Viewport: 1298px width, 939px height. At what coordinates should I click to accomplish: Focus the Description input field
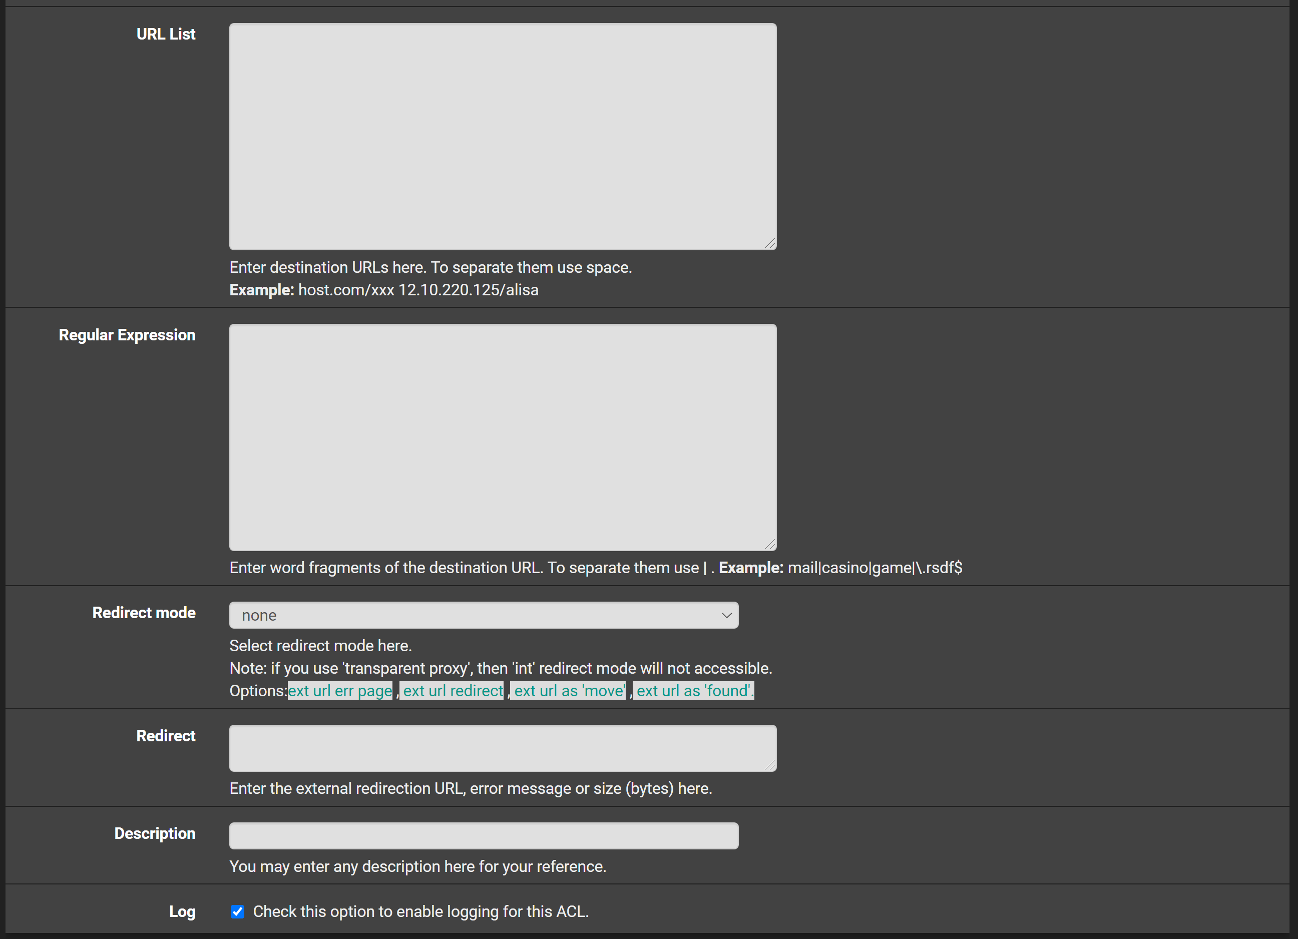point(484,835)
